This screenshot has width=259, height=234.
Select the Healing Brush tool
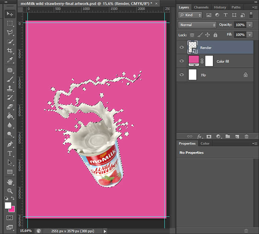tap(10, 70)
